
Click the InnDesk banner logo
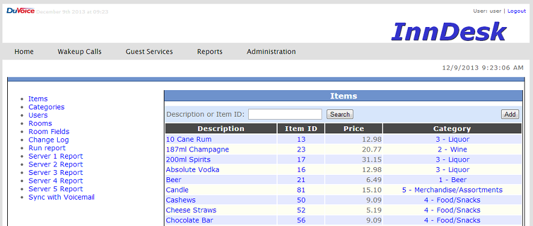449,32
